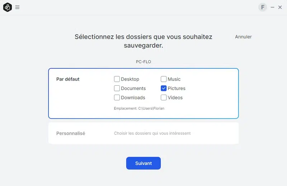This screenshot has width=287, height=186.
Task: Enable the Documents folder checkbox
Action: click(x=117, y=89)
